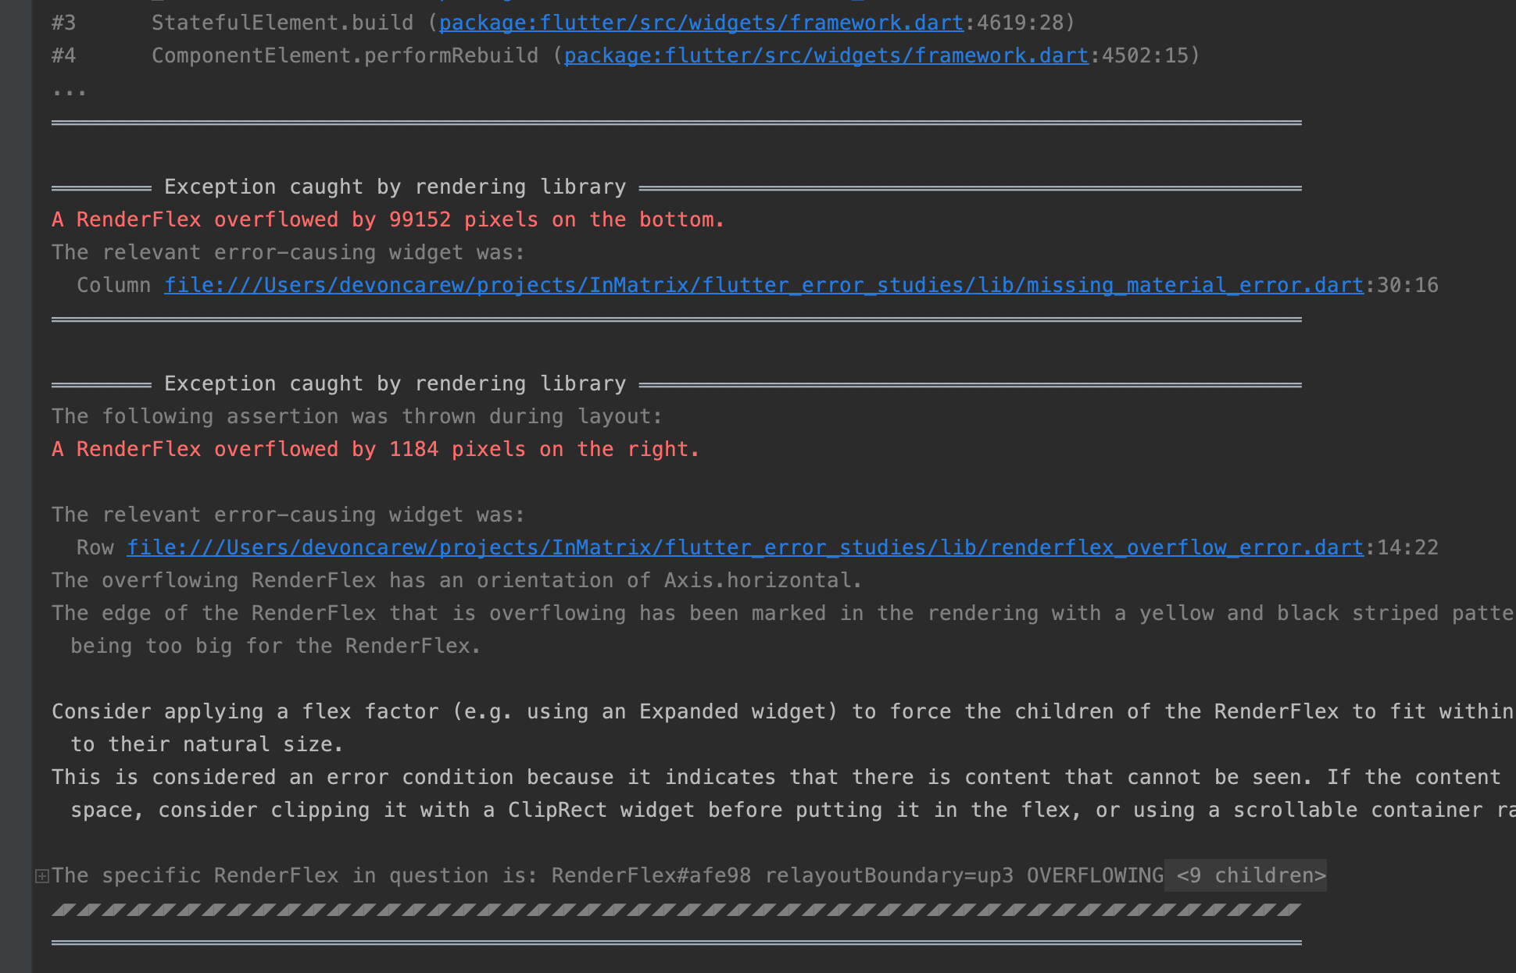Click 'being too big for the RenderFlex' line
Viewport: 1516px width, 973px height.
click(275, 647)
